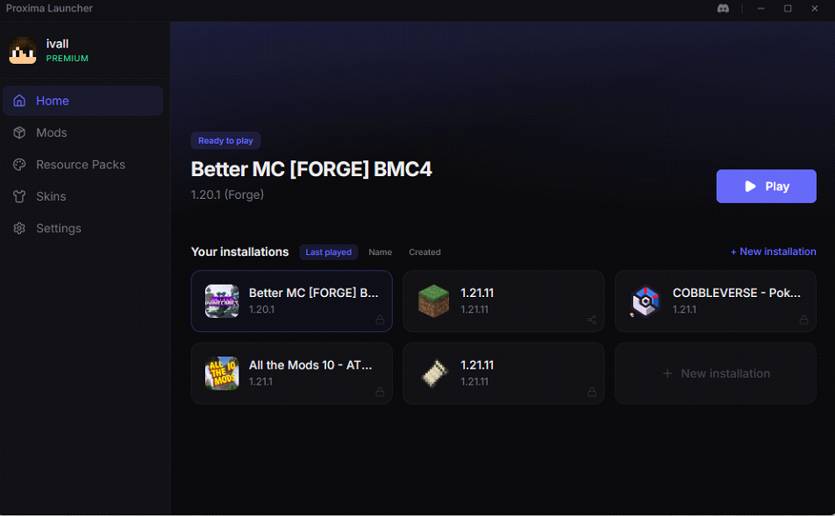
Task: Click lock icon on All the Mods 10 card
Action: point(380,392)
